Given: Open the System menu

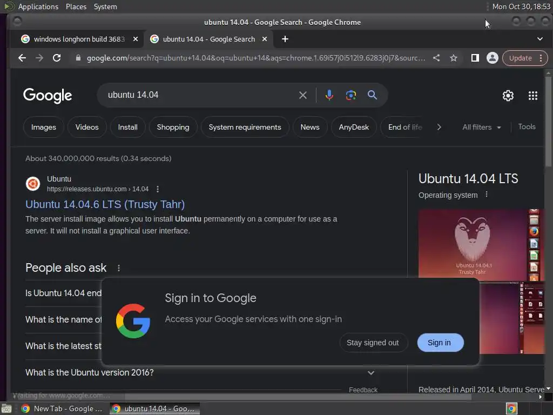Looking at the screenshot, I should (x=105, y=6).
